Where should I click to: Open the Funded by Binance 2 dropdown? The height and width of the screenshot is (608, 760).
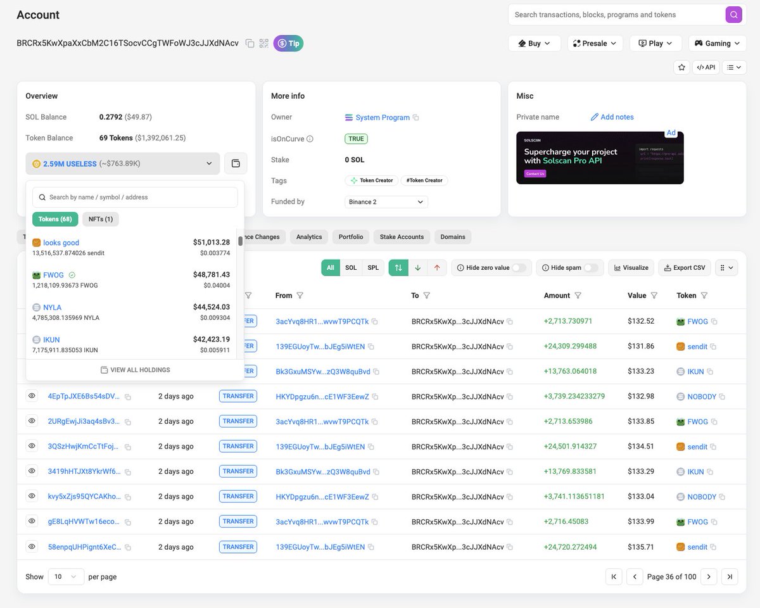point(386,202)
